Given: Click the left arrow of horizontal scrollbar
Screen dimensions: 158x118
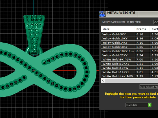Looking at the screenshot, I should point(103,81).
